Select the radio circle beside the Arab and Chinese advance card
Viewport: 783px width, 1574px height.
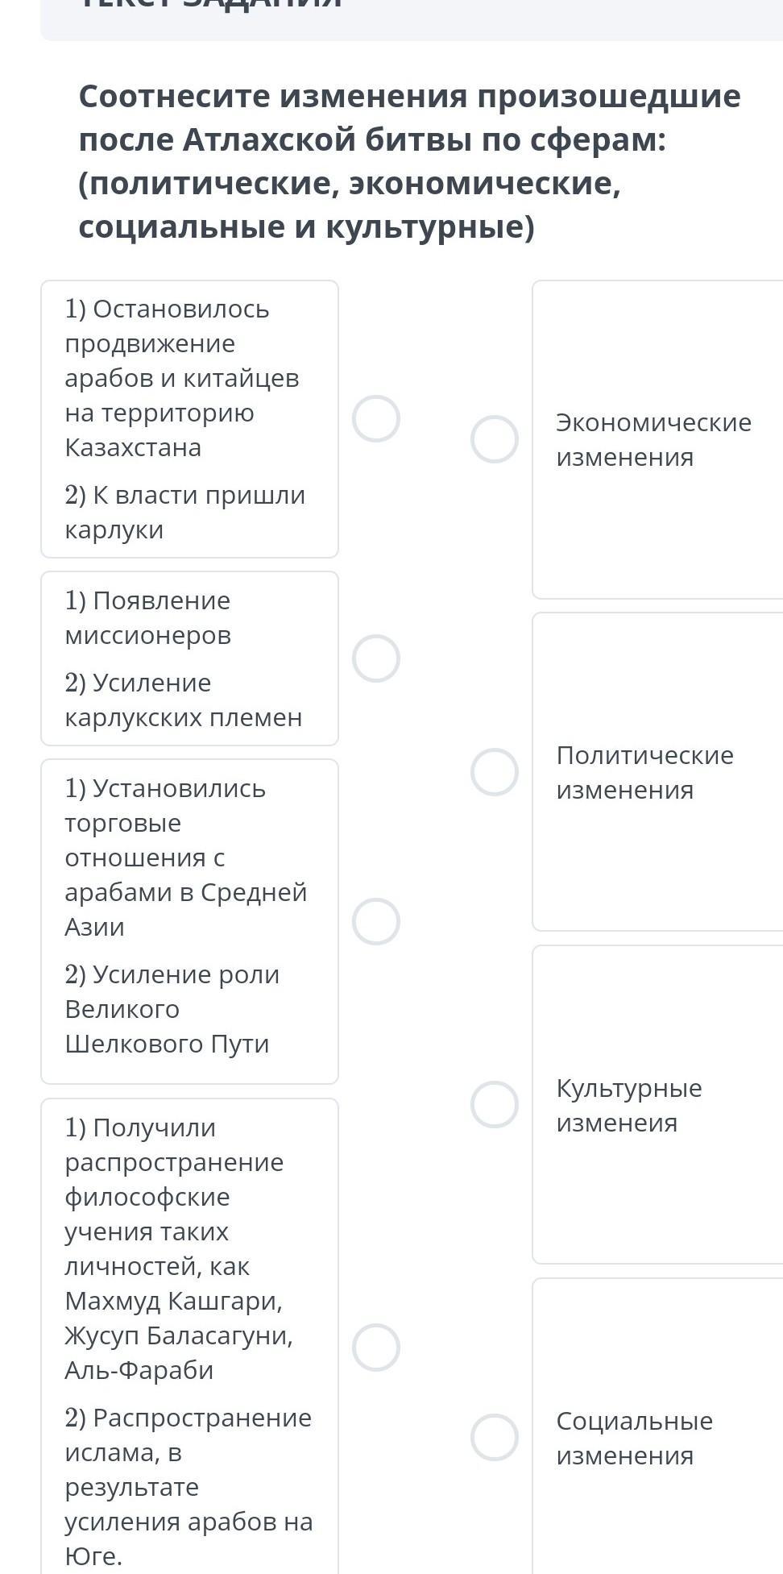[376, 419]
